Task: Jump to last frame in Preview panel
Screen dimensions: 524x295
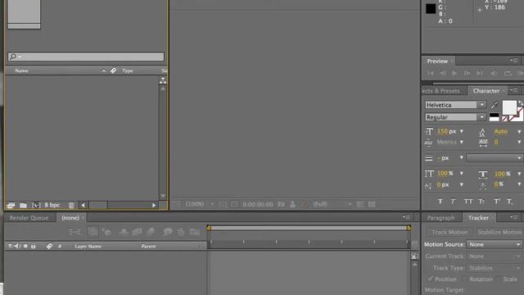Action: 480,73
